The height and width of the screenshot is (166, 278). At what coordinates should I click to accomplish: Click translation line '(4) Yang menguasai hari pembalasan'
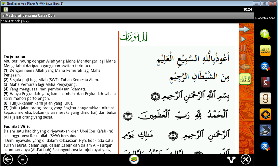click(45, 89)
